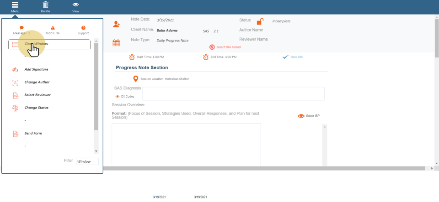The image size is (439, 202).
Task: Open the Todo's warning triangle icon
Action: tap(53, 28)
